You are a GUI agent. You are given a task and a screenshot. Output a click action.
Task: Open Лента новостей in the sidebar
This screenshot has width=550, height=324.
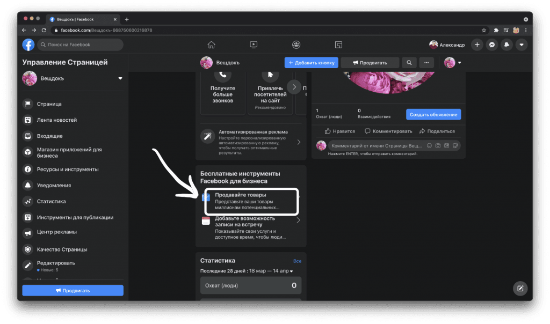pyautogui.click(x=73, y=120)
